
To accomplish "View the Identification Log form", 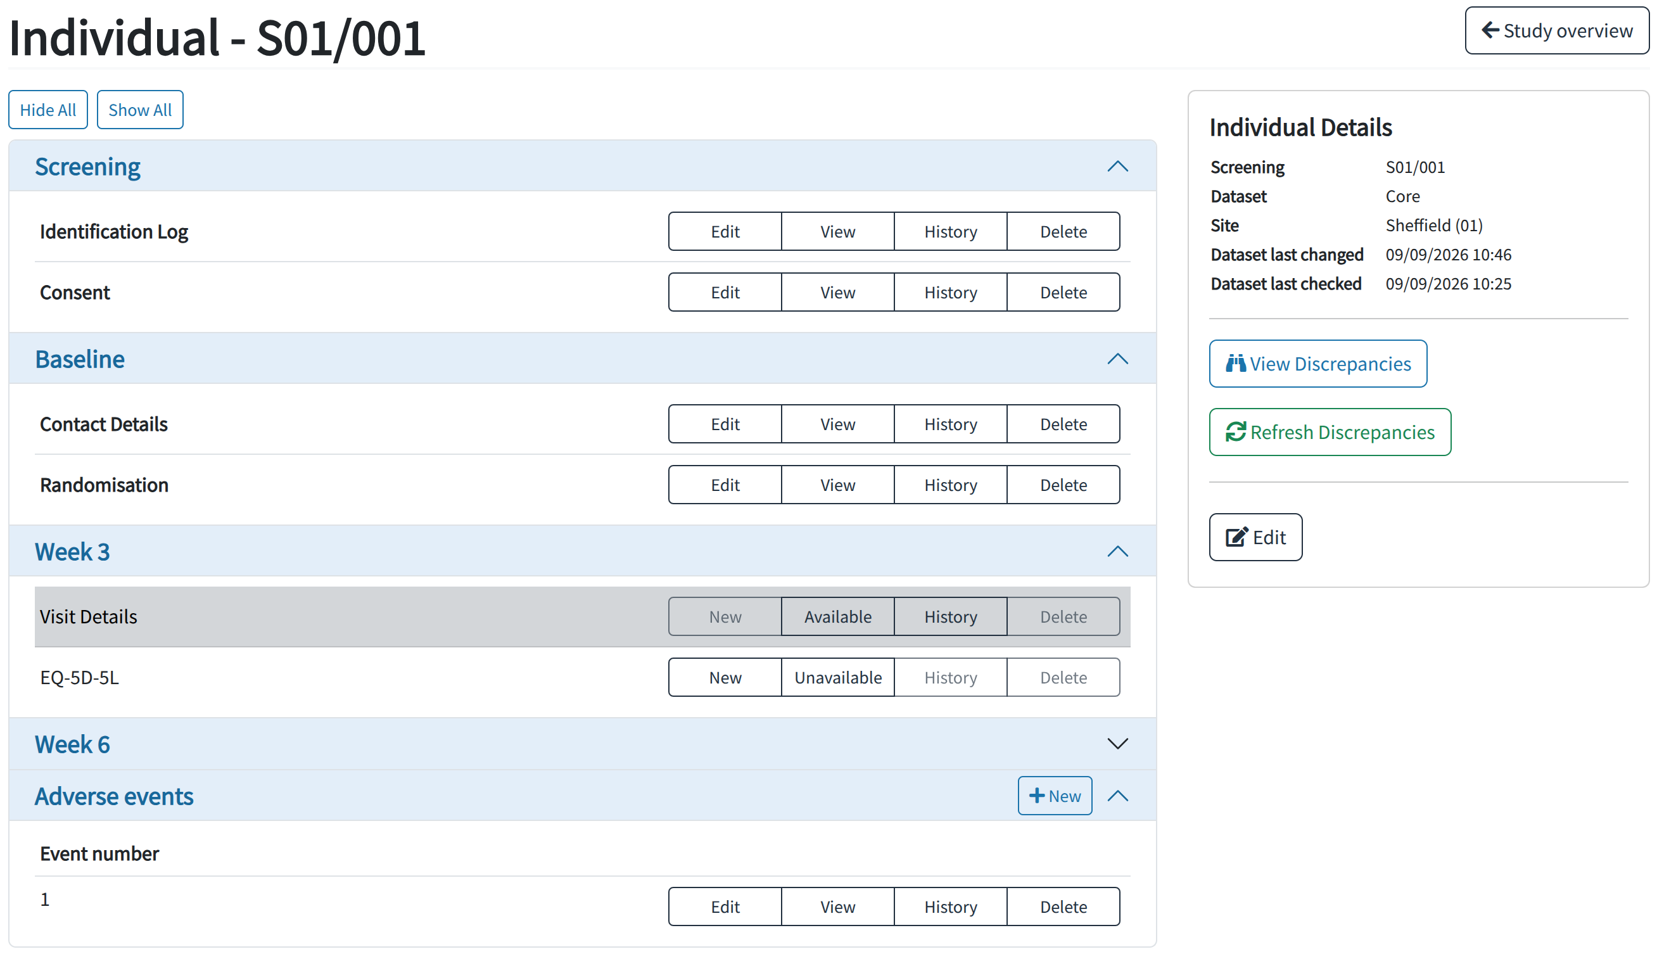I will pyautogui.click(x=837, y=231).
